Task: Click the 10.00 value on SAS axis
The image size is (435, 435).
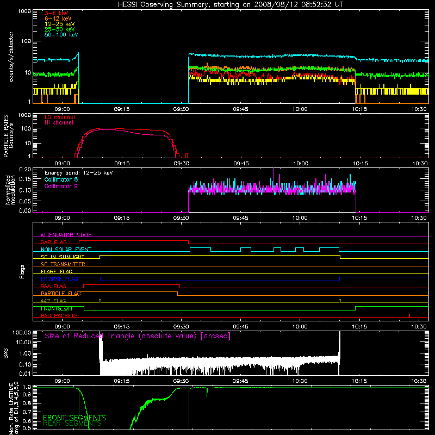Action: pos(23,342)
